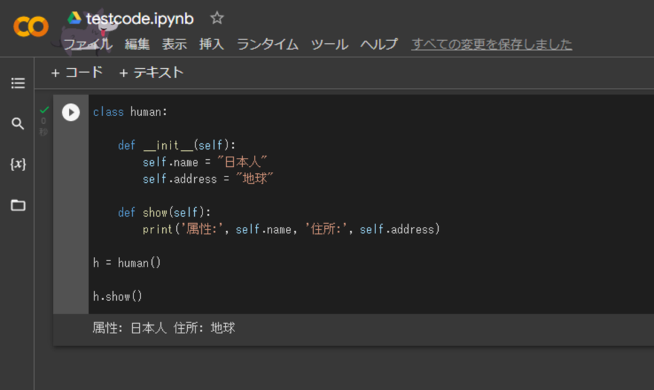Click the すべての変更を保存しました link
The width and height of the screenshot is (654, 390).
[x=491, y=44]
